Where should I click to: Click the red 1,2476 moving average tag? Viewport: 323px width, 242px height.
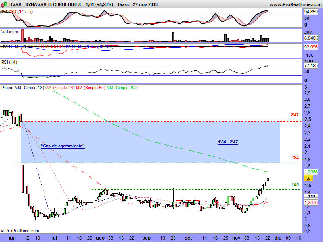pos(311,203)
